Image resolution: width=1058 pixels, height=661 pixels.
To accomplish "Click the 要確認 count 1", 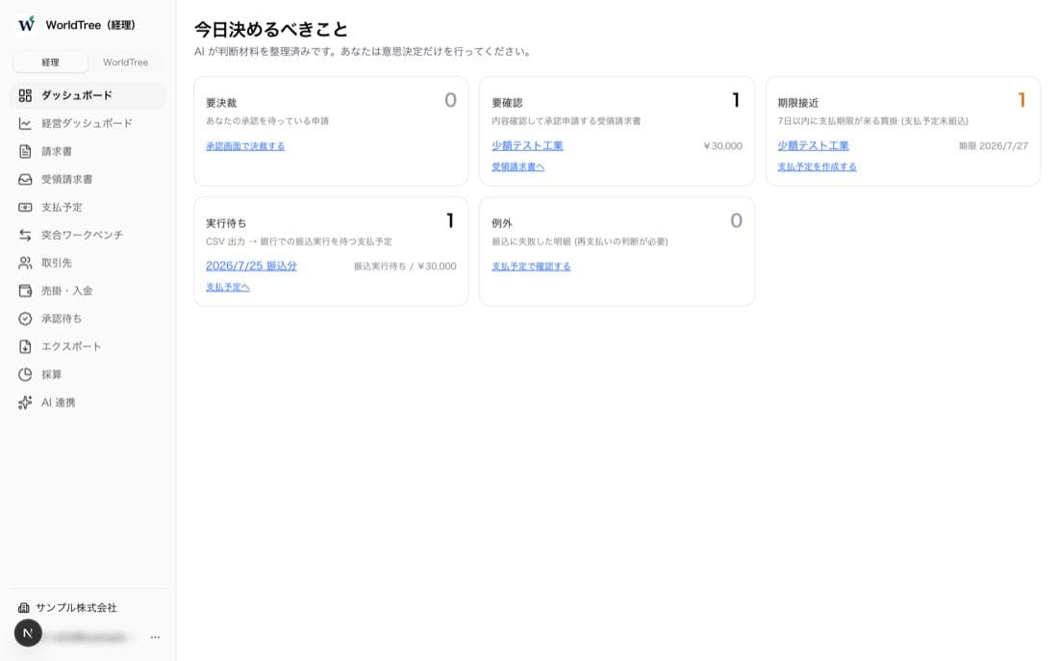I will [736, 101].
